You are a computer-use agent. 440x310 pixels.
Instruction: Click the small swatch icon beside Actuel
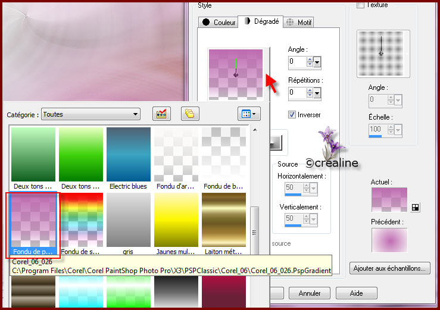coord(415,207)
